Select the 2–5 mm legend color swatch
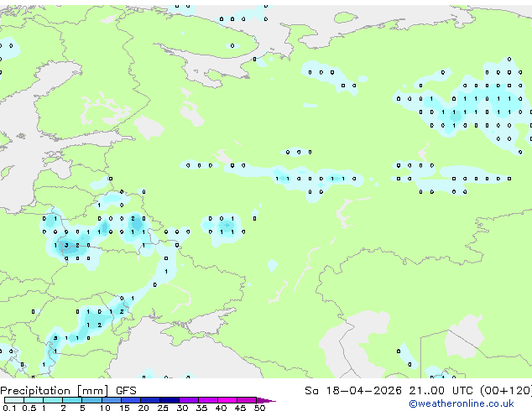The image size is (532, 411). tap(72, 400)
